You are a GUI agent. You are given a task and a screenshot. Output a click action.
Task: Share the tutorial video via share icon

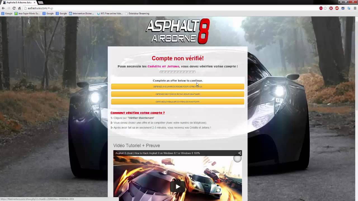click(x=239, y=153)
